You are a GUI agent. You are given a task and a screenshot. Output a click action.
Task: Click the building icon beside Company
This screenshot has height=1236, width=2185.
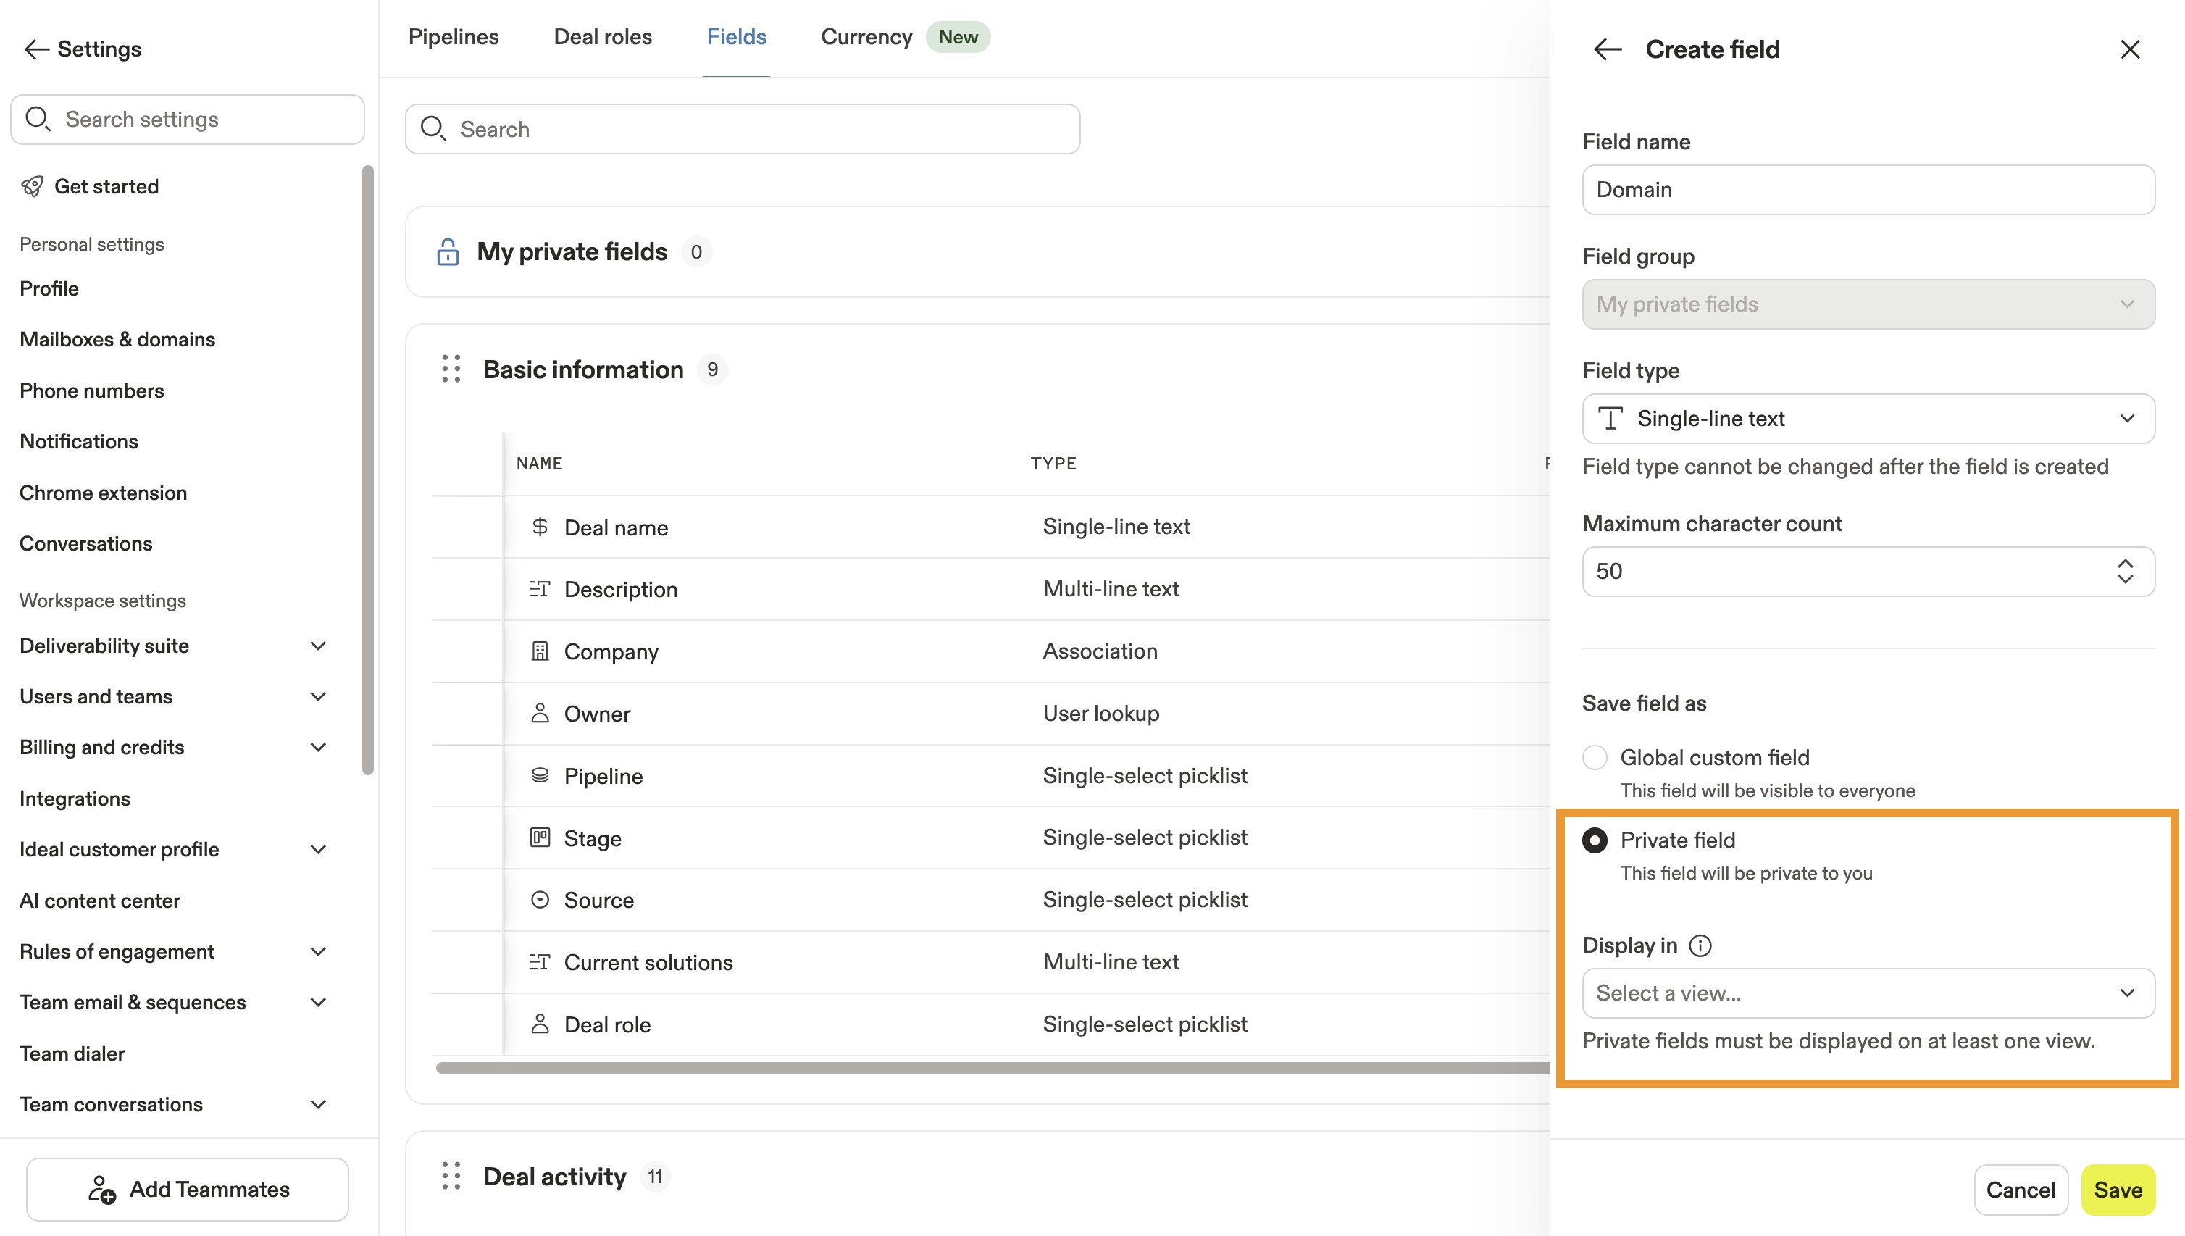coord(540,651)
